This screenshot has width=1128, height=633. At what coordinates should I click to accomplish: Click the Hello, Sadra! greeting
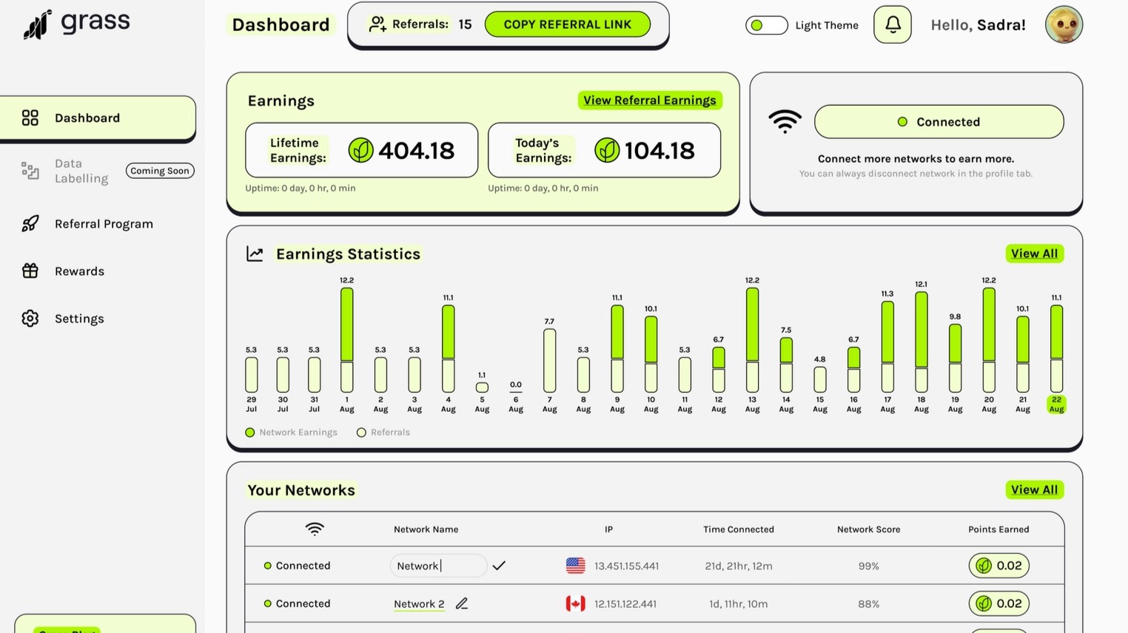click(x=978, y=25)
